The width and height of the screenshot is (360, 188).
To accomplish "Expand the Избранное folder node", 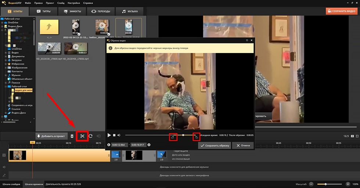I will 6,64.
